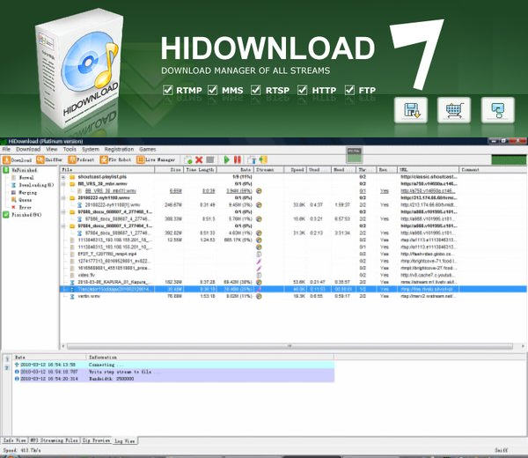The image size is (528, 458).
Task: Select Normal in the sidebar tree
Action: [x=23, y=178]
